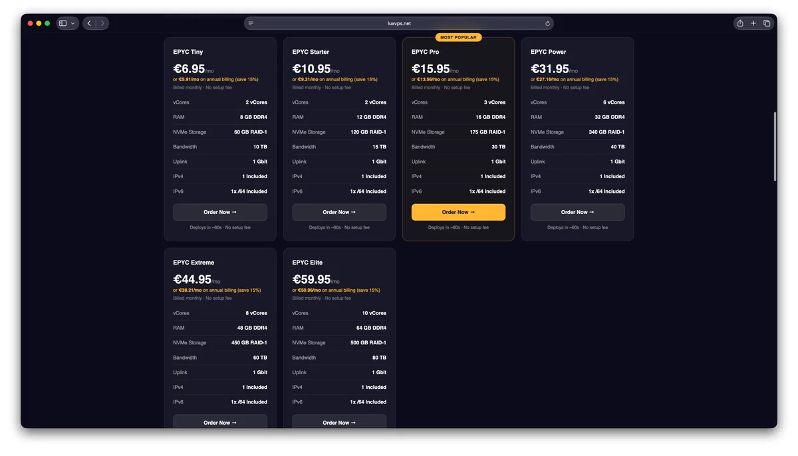This screenshot has width=798, height=456.
Task: Order the EPYC Tiny plan
Action: pos(220,212)
